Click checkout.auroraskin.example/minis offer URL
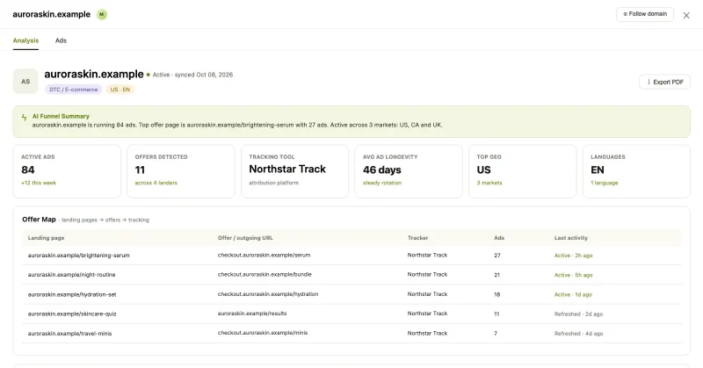Viewport: 703px width, 368px height. [x=263, y=333]
